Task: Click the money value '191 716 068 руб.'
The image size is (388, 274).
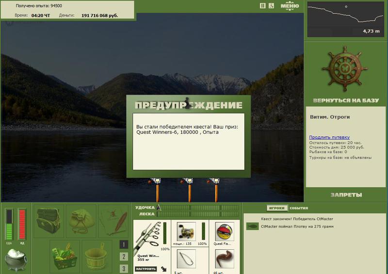Action: pos(100,16)
